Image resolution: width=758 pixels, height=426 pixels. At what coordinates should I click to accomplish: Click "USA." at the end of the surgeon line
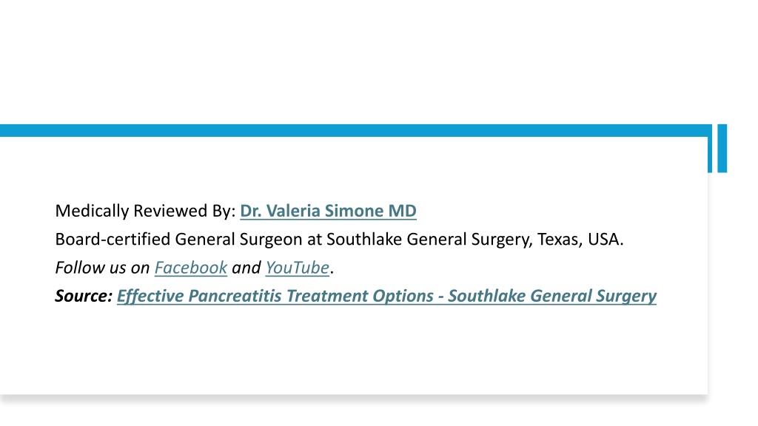(x=606, y=240)
